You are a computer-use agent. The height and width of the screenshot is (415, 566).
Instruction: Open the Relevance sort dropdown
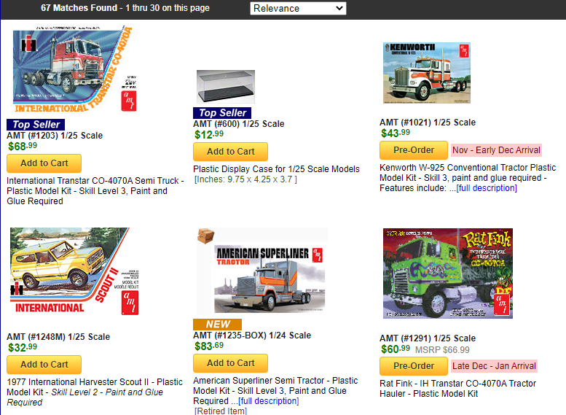(x=298, y=8)
